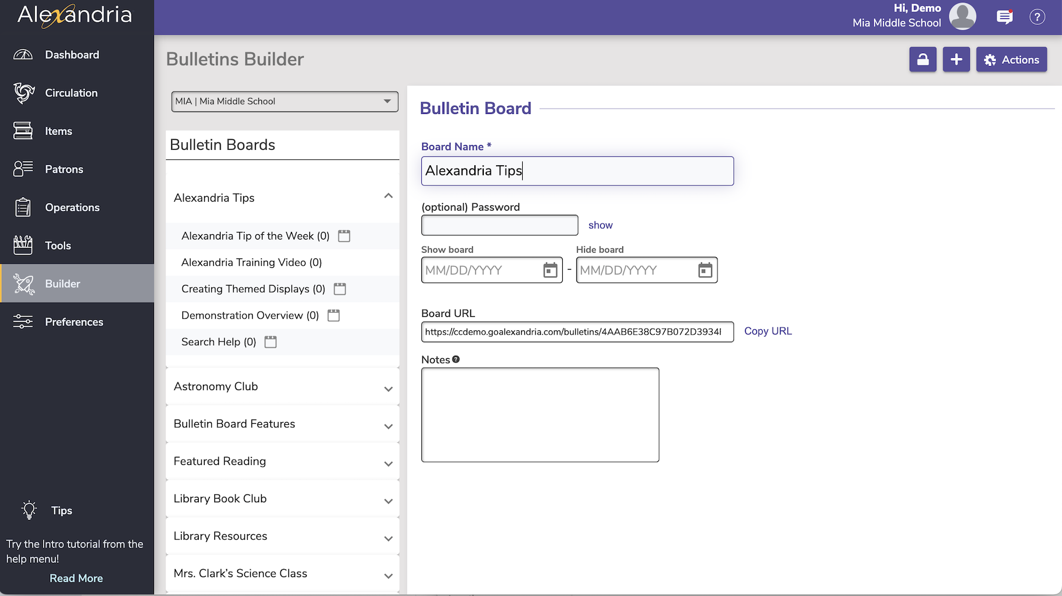The width and height of the screenshot is (1062, 596).
Task: Expand the Astronomy Club board
Action: [x=388, y=388]
